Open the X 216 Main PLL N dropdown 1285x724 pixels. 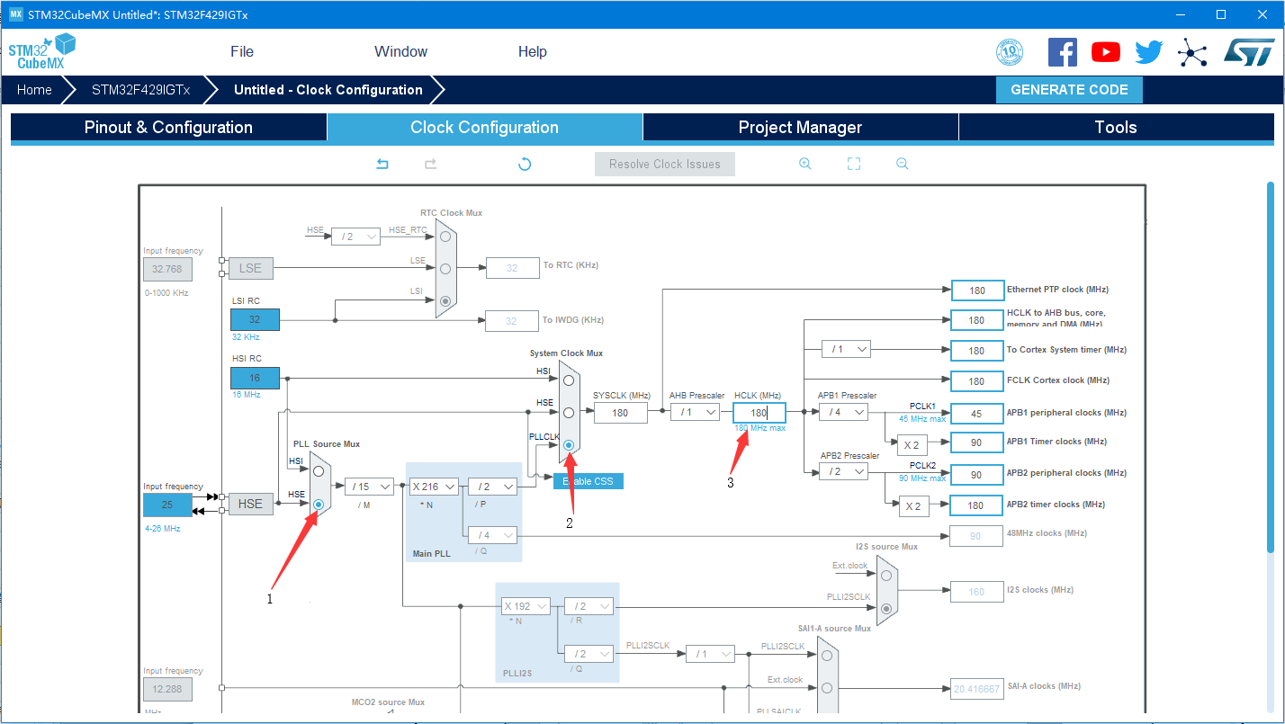click(x=435, y=487)
